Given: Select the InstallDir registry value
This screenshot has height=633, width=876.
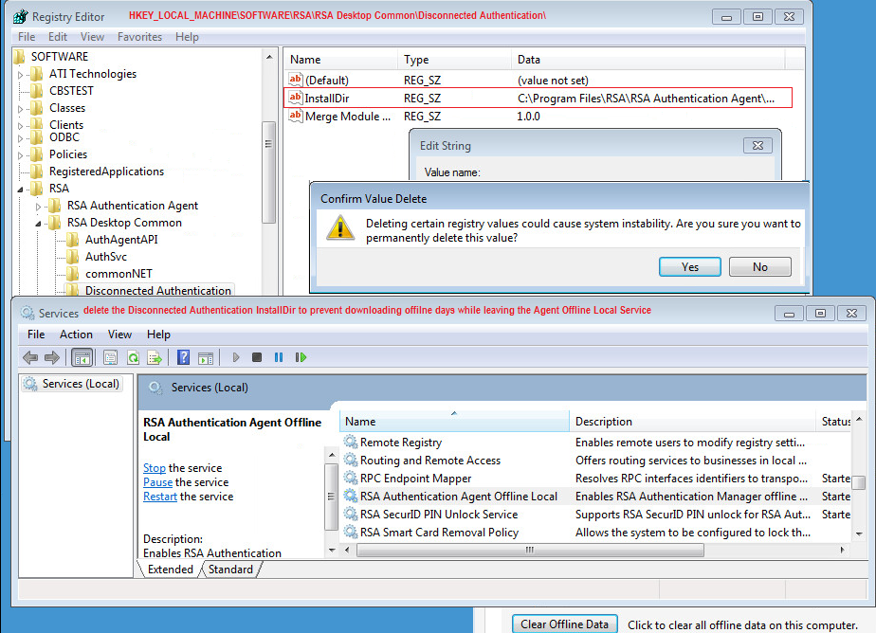Looking at the screenshot, I should click(x=326, y=98).
